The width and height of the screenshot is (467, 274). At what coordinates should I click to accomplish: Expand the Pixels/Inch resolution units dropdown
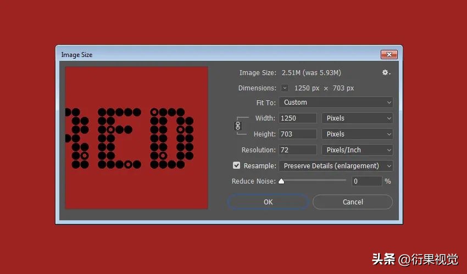(357, 150)
